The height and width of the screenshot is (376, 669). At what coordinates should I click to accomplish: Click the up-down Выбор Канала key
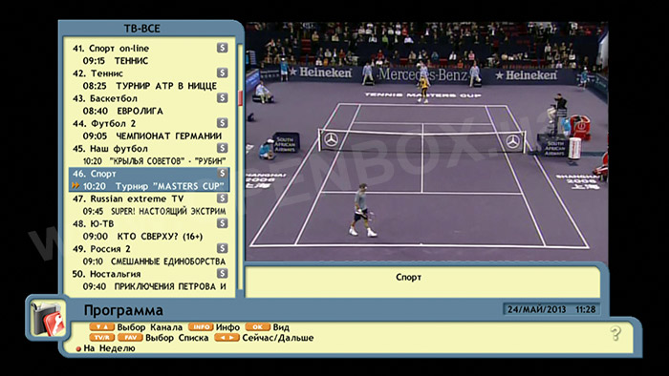tap(101, 327)
